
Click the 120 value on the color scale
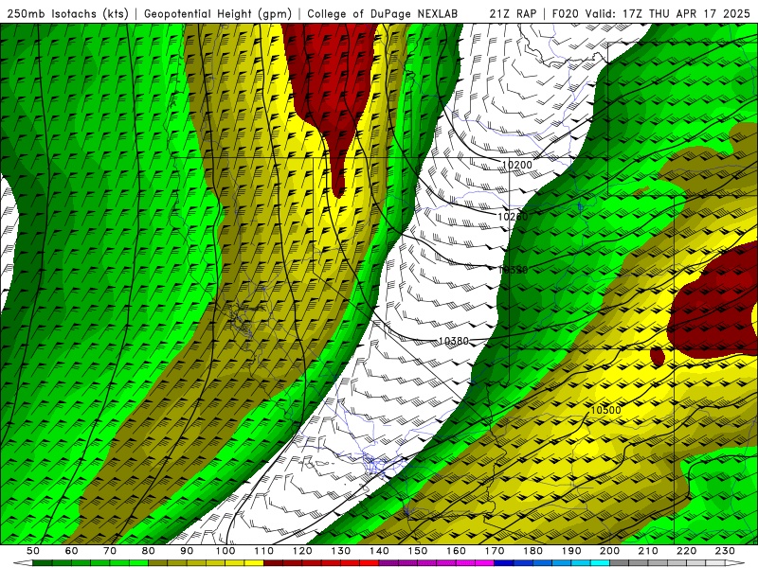click(x=302, y=551)
